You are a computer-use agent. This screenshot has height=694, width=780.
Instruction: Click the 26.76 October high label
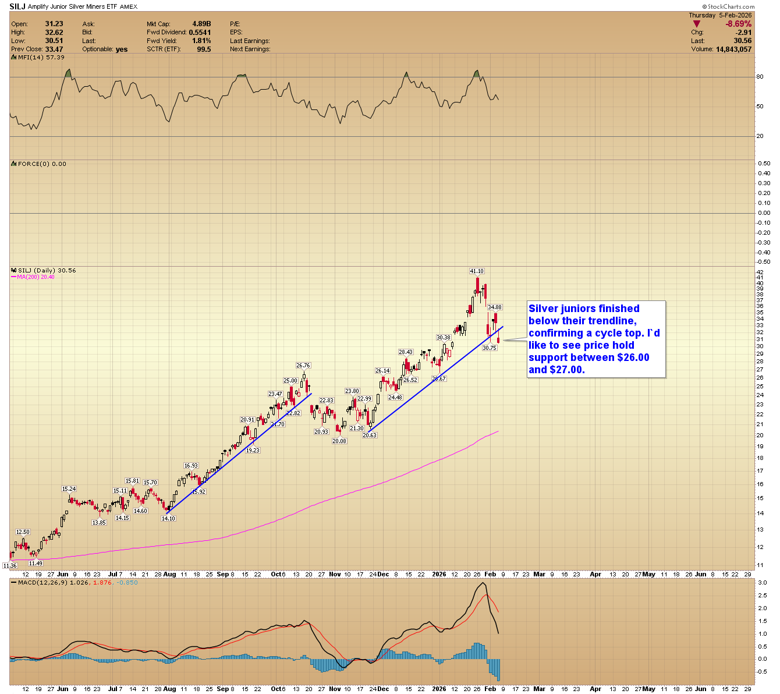tap(303, 366)
